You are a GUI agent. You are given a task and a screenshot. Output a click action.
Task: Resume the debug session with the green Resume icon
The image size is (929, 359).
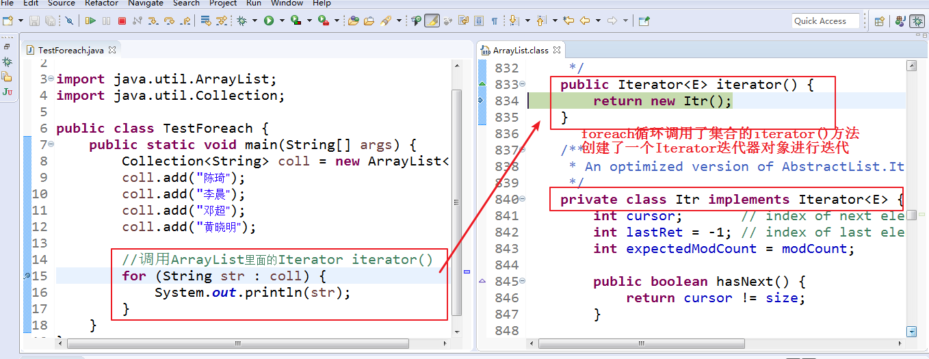pos(90,21)
